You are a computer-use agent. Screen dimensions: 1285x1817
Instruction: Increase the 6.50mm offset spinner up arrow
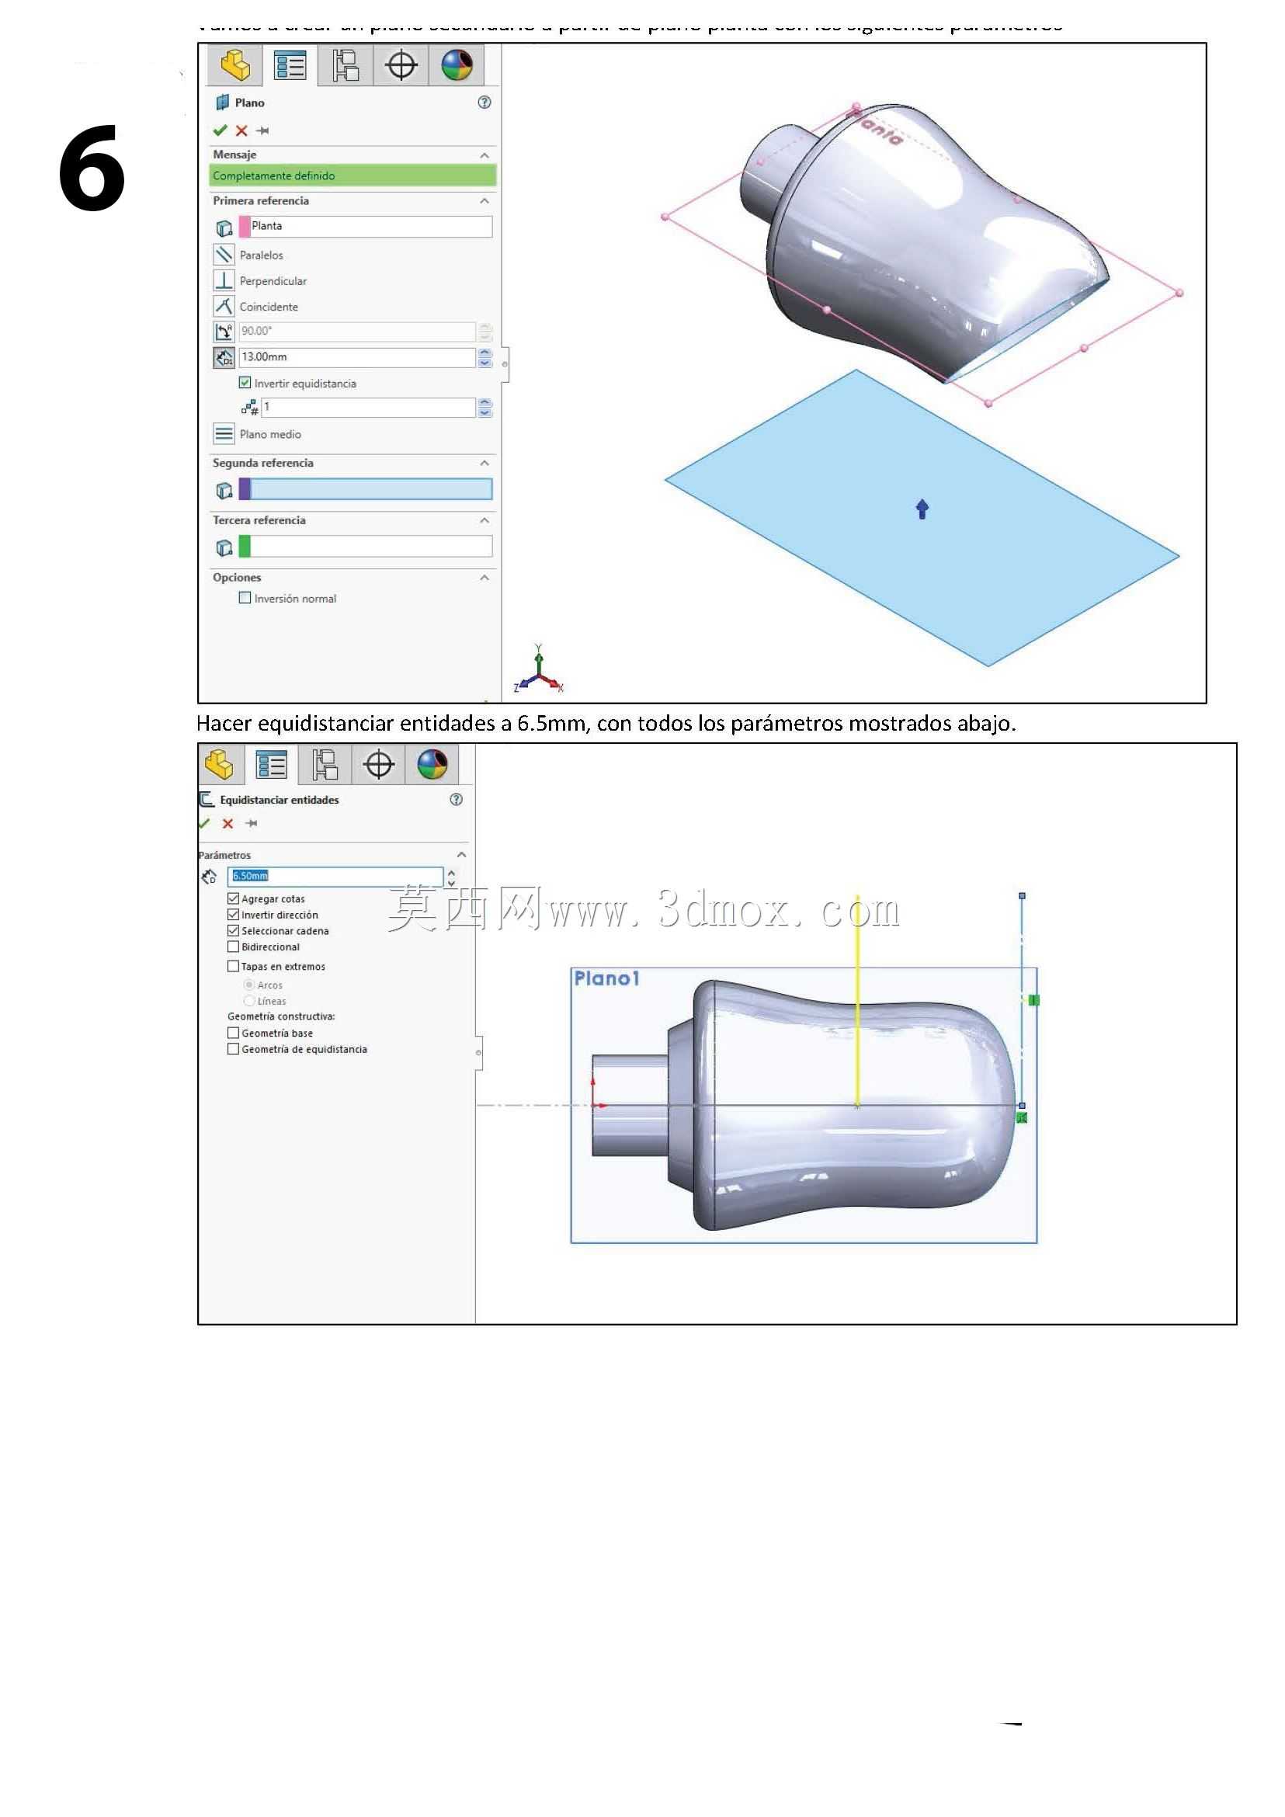click(x=451, y=872)
